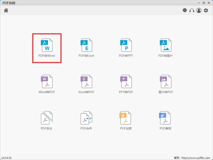Open the Word转PDF conversion tool
The width and height of the screenshot is (213, 160).
(x=47, y=84)
